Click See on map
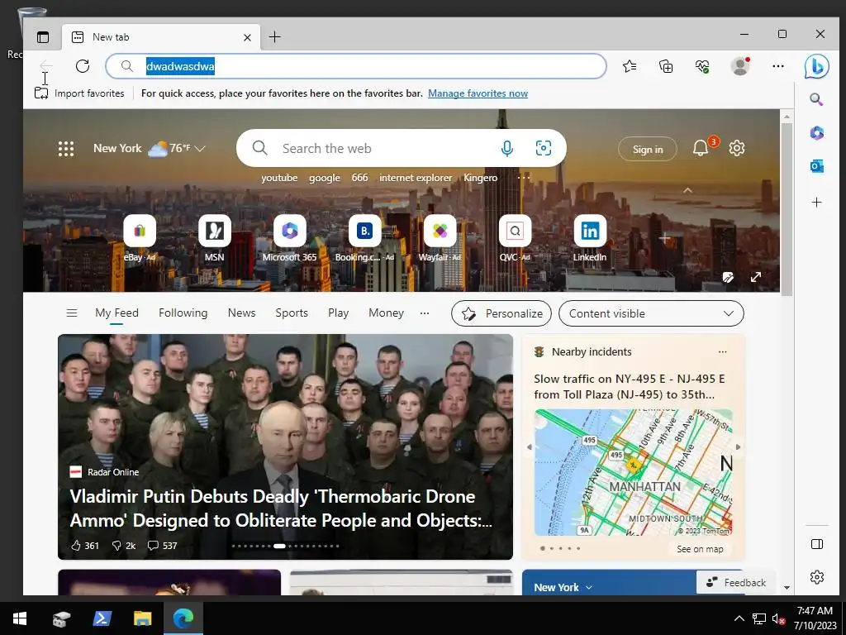This screenshot has width=846, height=635. pyautogui.click(x=700, y=549)
